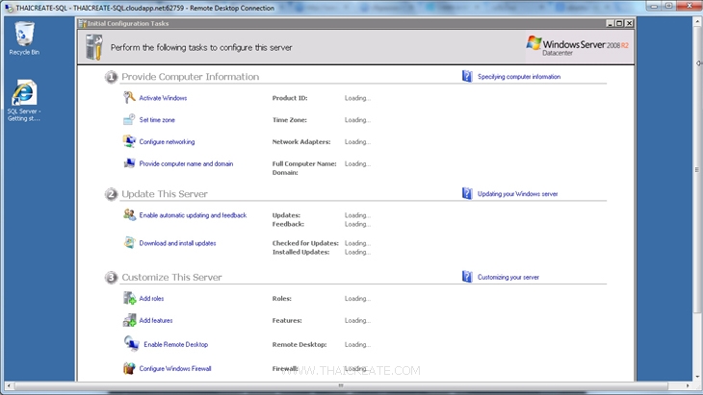Click the Configure Windows Firewall icon
Image resolution: width=703 pixels, height=395 pixels.
[129, 368]
